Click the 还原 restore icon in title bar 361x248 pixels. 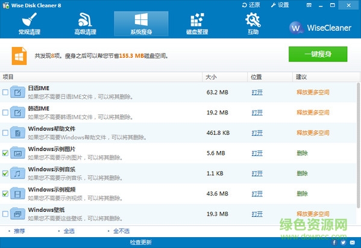pyautogui.click(x=251, y=5)
